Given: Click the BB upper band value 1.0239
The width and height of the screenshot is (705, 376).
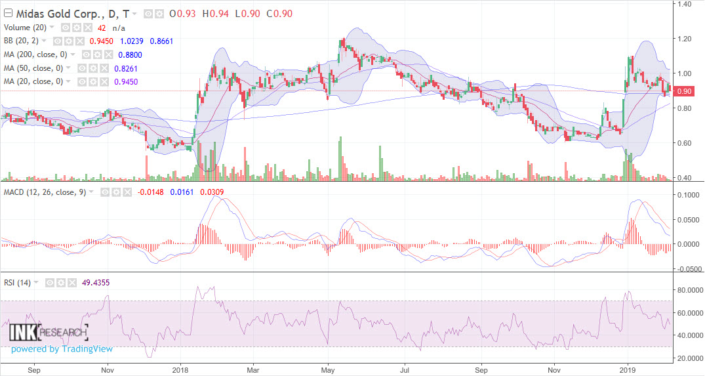Looking at the screenshot, I should [131, 41].
